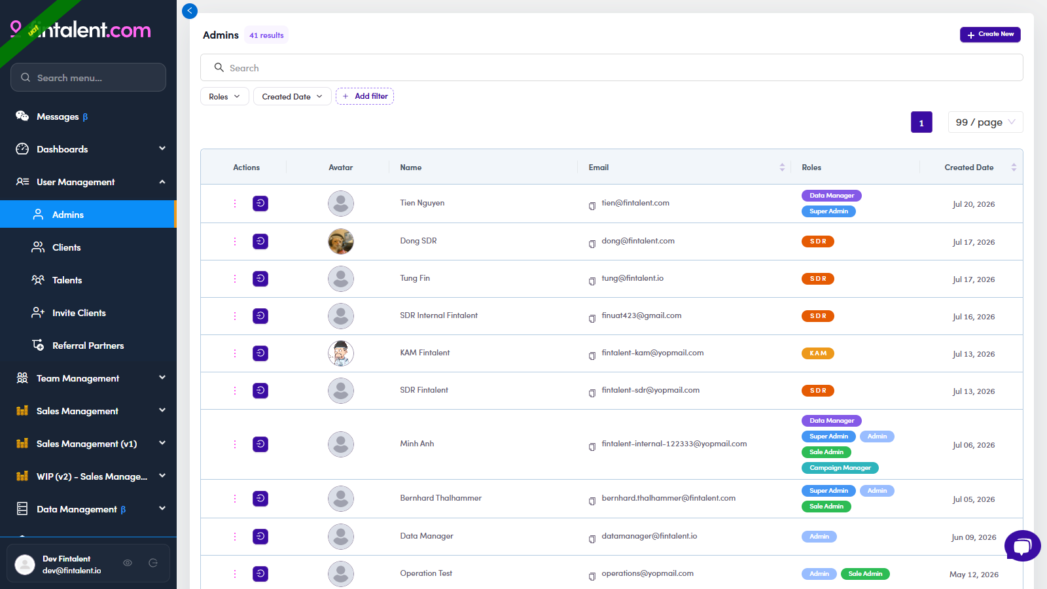
Task: Click Dev Fintalent profile avatar in sidebar
Action: pyautogui.click(x=25, y=564)
